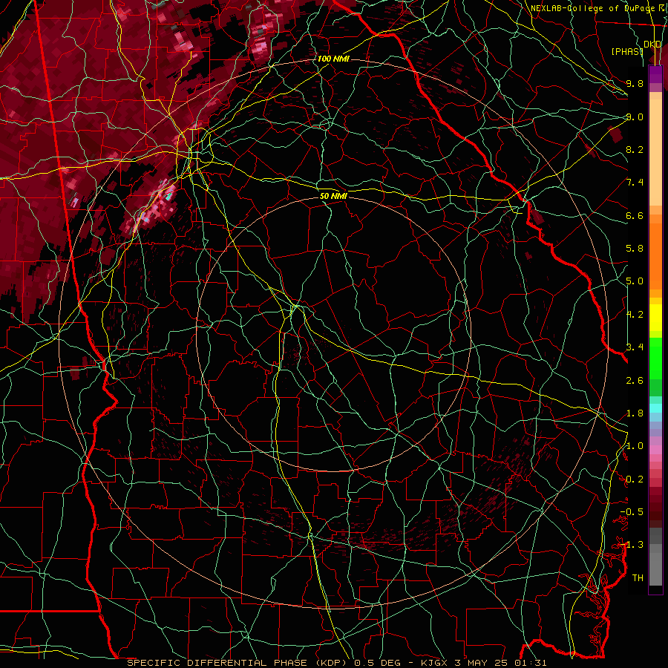This screenshot has height=668, width=668.
Task: Click the 9.0 scale value
Action: pos(635,117)
